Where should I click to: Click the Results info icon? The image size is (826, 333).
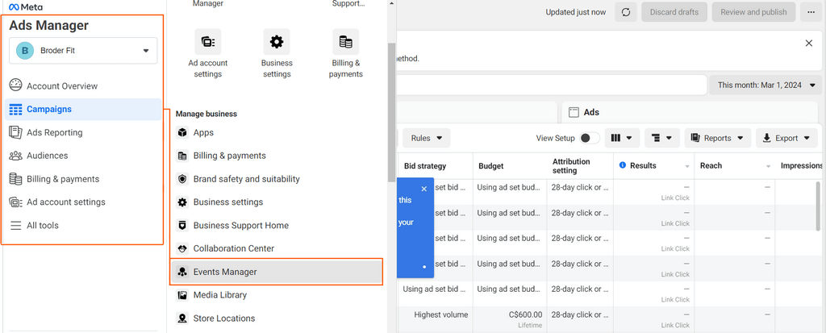point(623,165)
